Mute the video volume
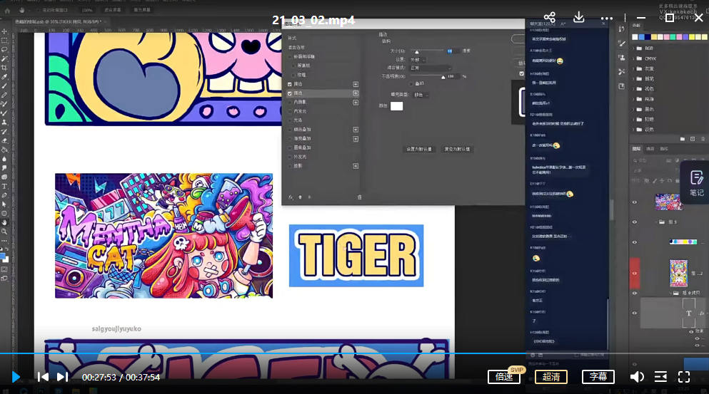709x394 pixels. [637, 377]
